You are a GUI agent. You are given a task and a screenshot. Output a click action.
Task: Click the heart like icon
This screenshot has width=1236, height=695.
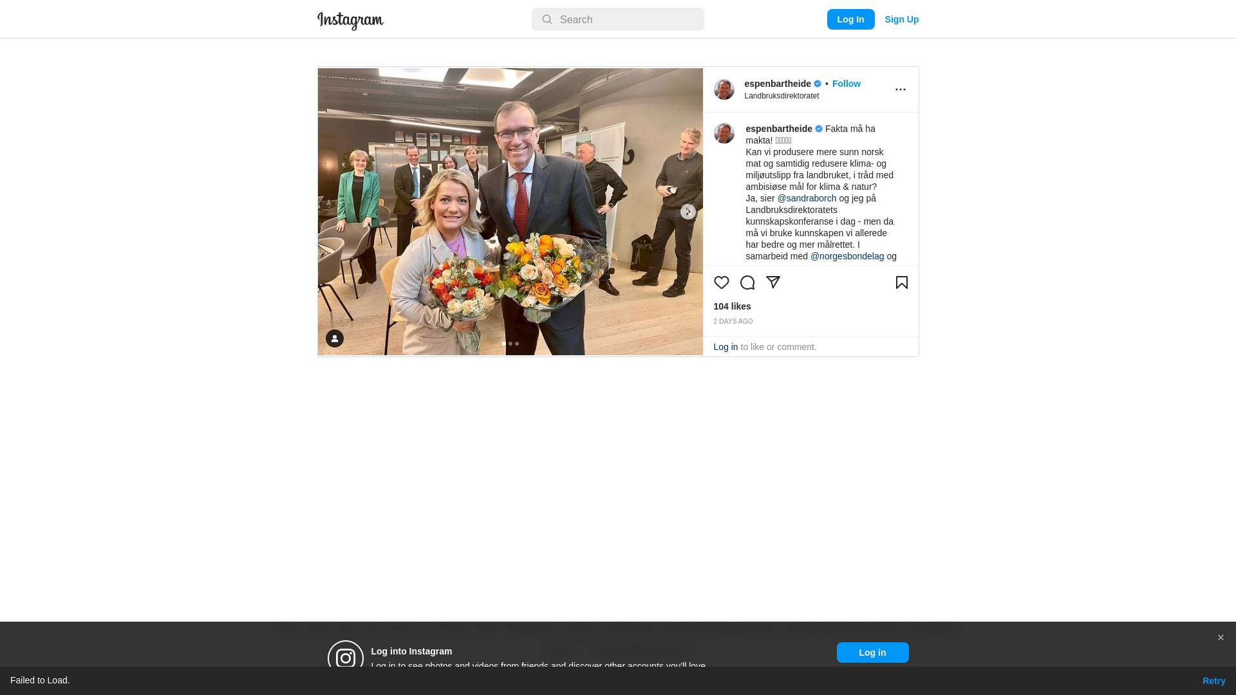tap(721, 283)
